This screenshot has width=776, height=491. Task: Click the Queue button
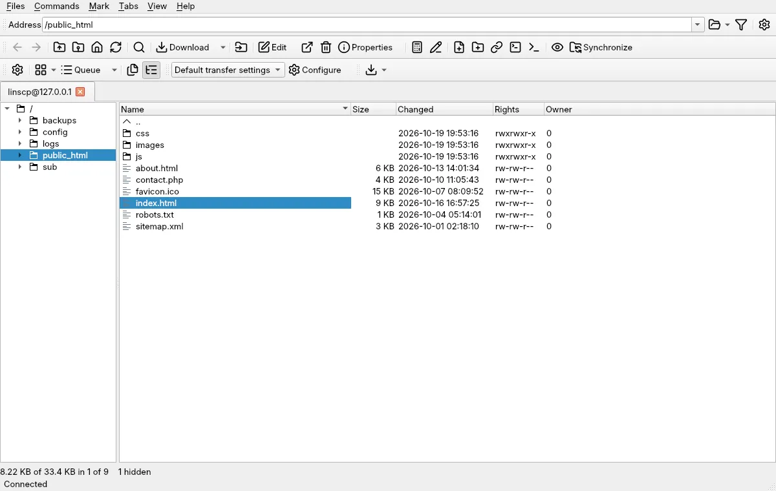[x=81, y=70]
